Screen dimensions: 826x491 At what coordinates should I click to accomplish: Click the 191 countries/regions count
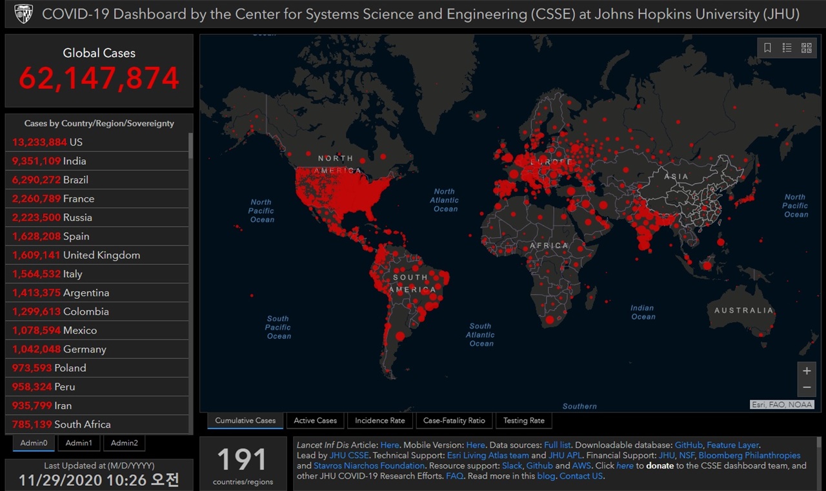pyautogui.click(x=243, y=459)
